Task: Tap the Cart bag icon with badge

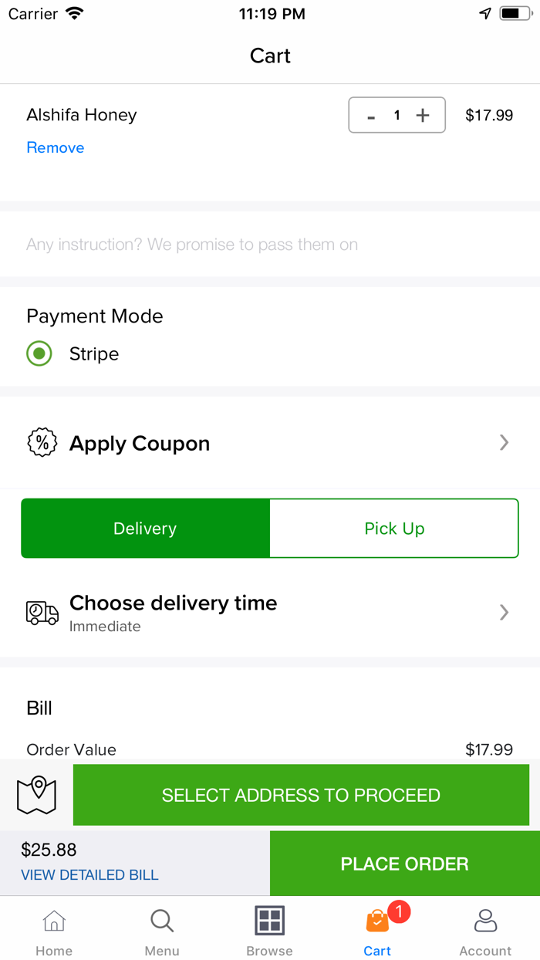Action: [377, 921]
